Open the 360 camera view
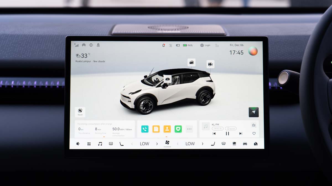Viewport: 332px width, 186px height. point(234,144)
